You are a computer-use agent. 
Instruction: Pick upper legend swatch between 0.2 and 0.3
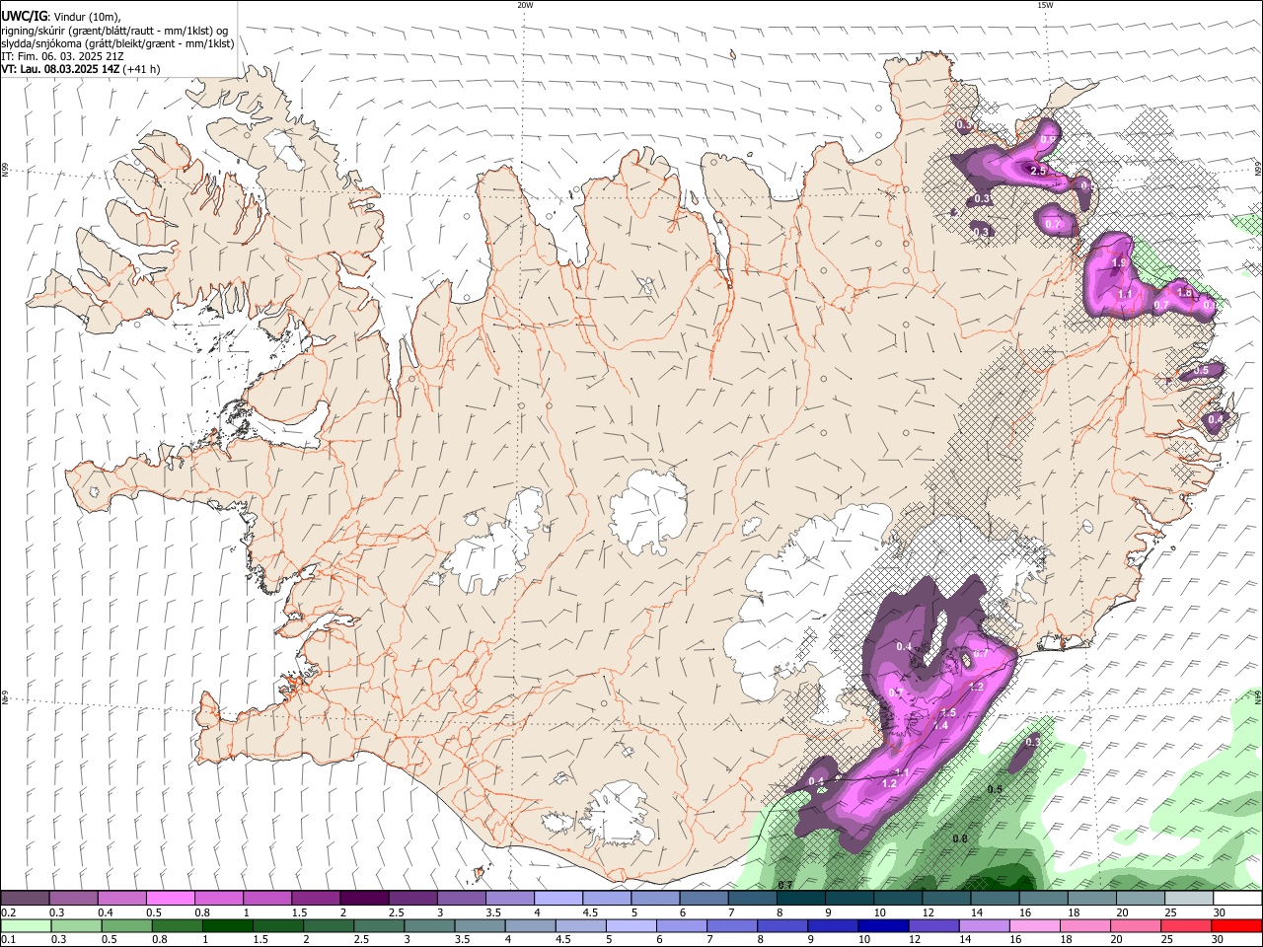pyautogui.click(x=25, y=899)
